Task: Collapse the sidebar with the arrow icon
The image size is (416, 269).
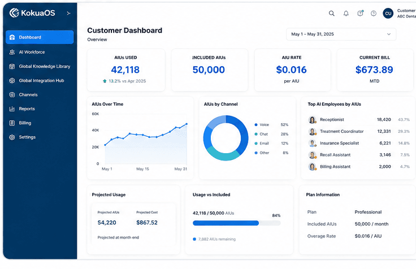Action: click(68, 13)
